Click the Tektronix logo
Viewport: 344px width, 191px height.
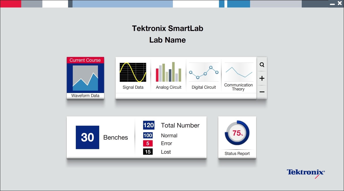click(306, 173)
